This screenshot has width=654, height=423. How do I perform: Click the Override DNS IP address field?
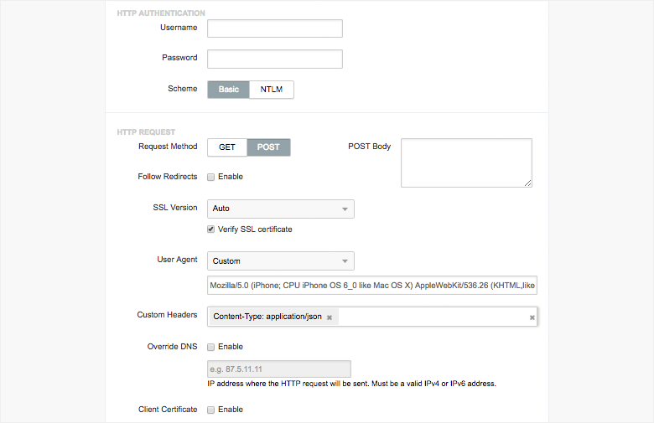pos(278,369)
